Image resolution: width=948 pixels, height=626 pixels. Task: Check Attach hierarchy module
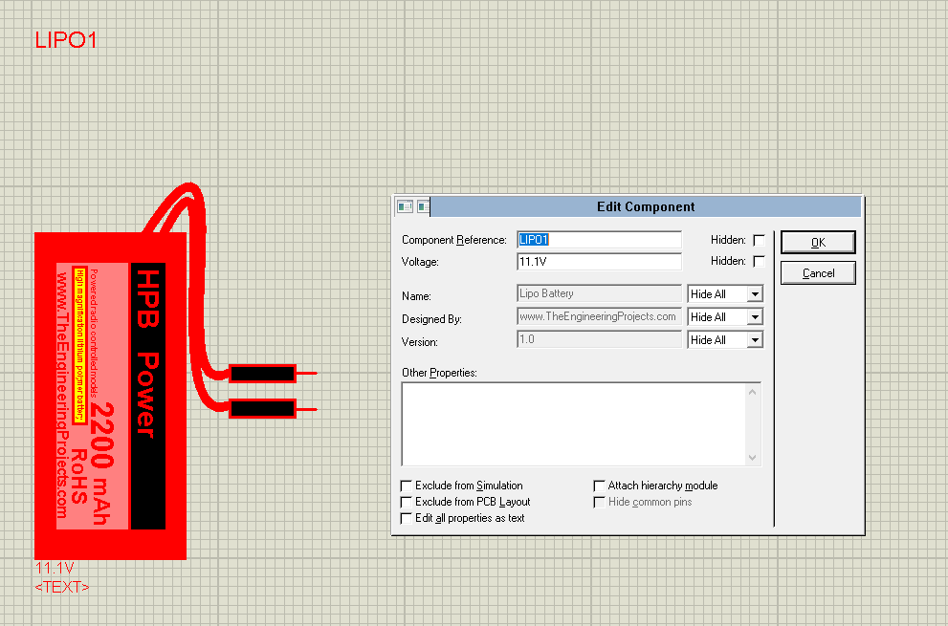click(x=599, y=486)
